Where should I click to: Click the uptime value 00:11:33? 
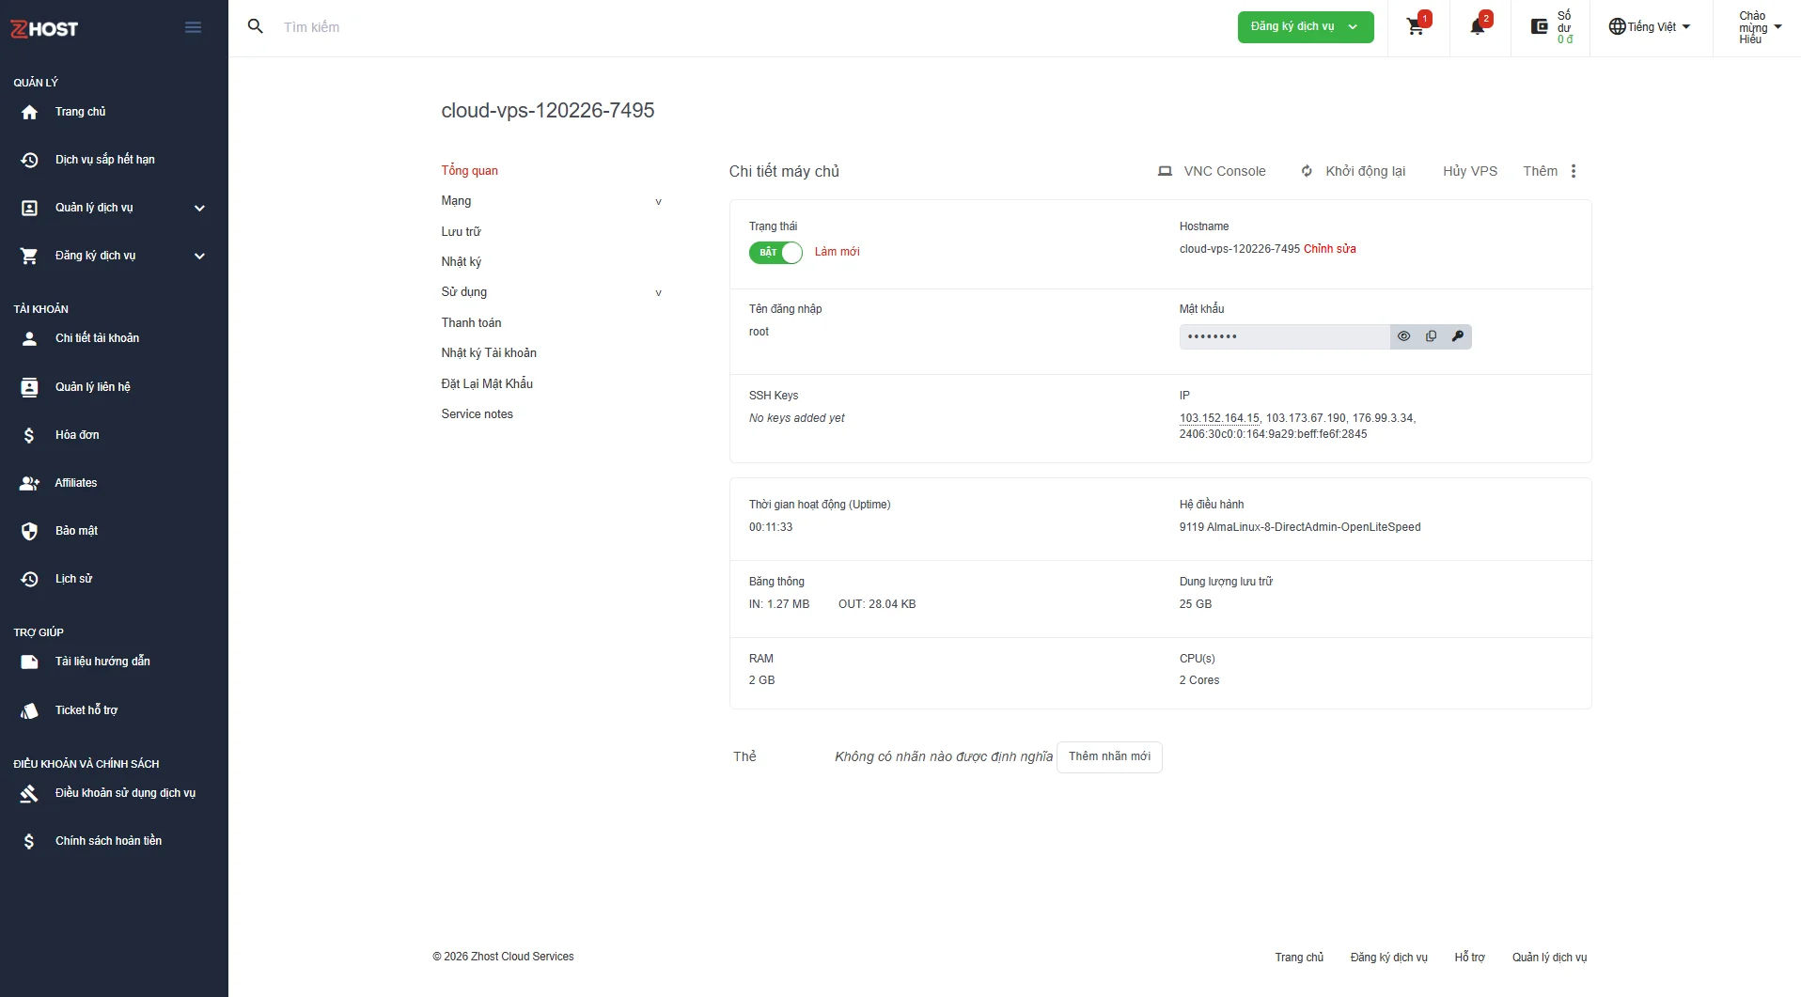pos(771,527)
